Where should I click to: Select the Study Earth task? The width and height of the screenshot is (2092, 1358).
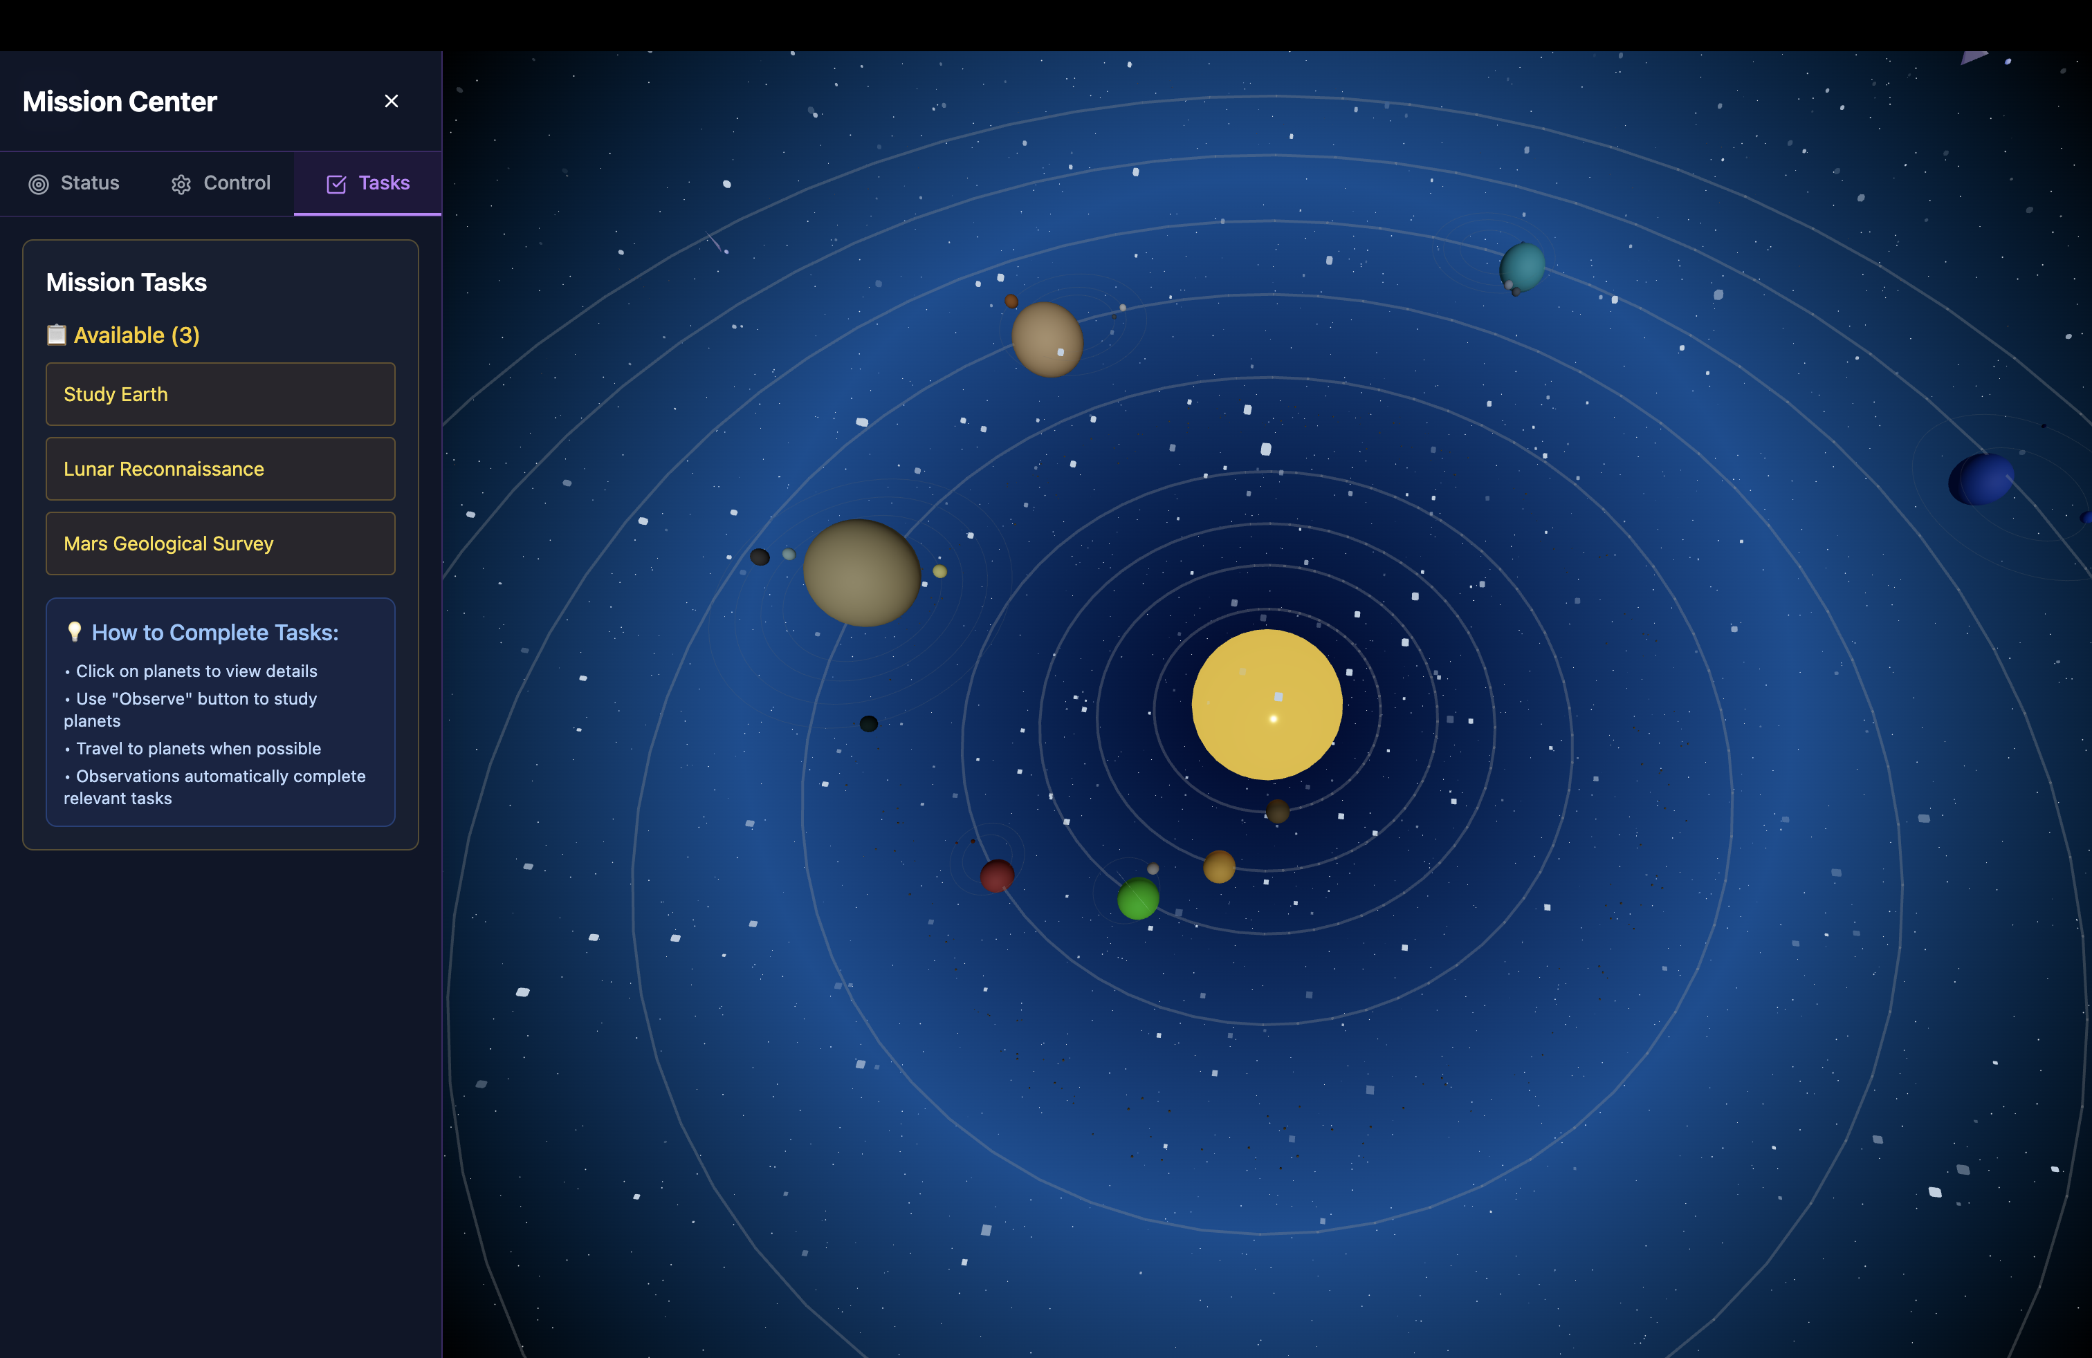coord(220,394)
